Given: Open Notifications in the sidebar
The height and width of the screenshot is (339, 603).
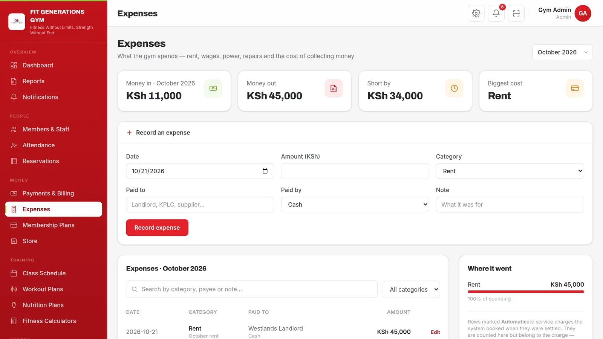Looking at the screenshot, I should pyautogui.click(x=54, y=97).
